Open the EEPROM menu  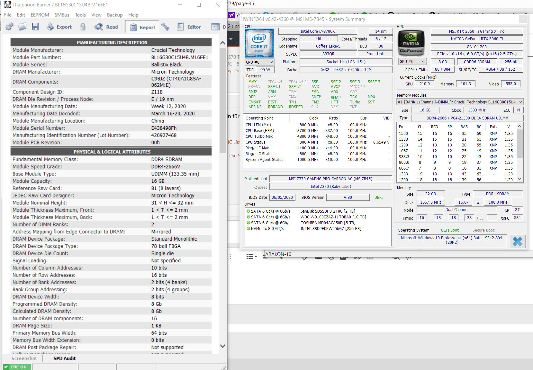(40, 15)
